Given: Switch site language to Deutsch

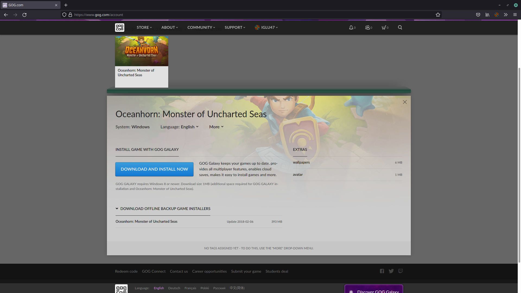Looking at the screenshot, I should [174, 288].
